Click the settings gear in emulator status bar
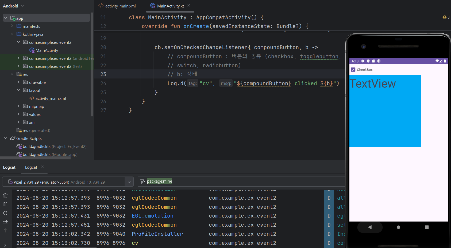The image size is (451, 248). coord(363,61)
